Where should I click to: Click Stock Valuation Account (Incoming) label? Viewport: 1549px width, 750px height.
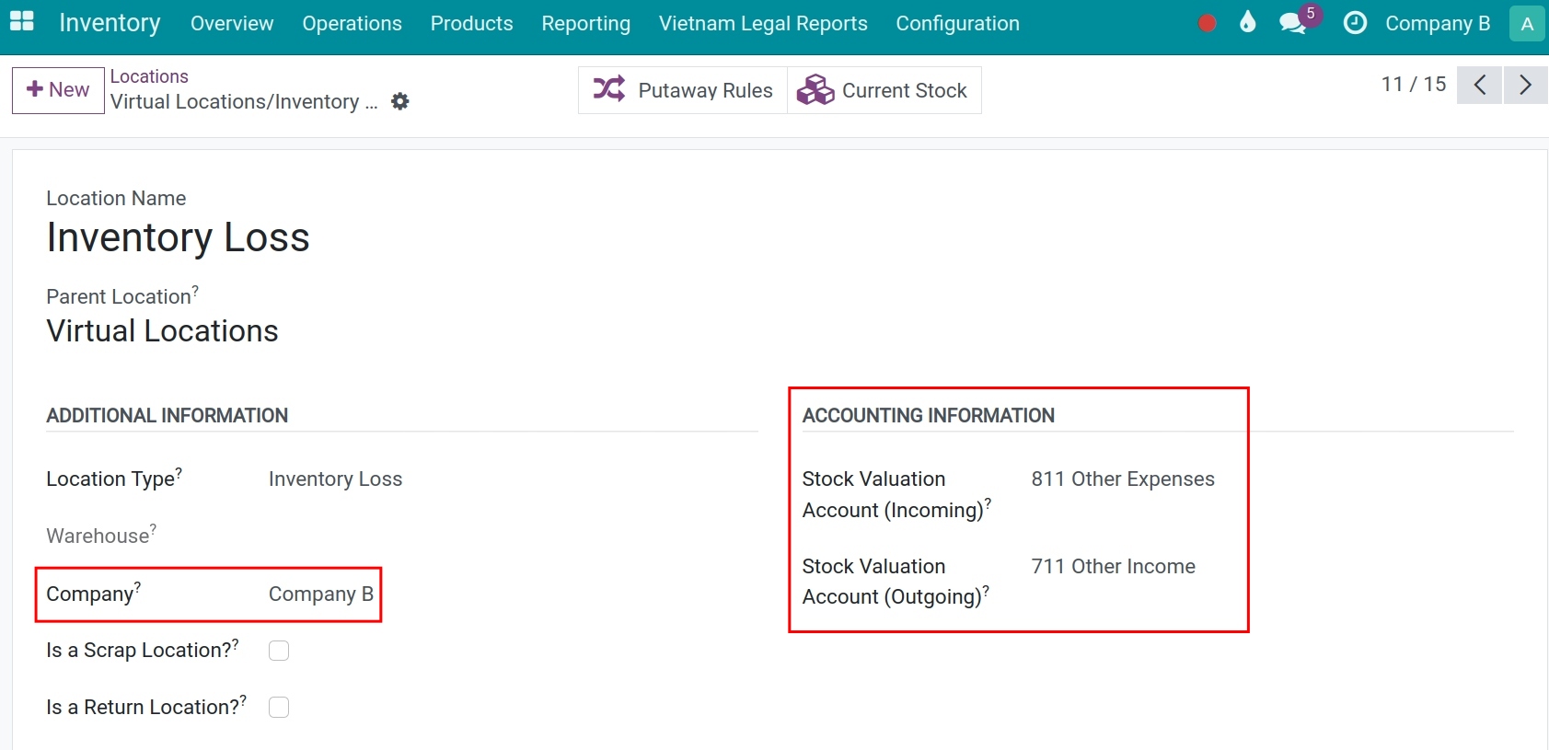896,494
